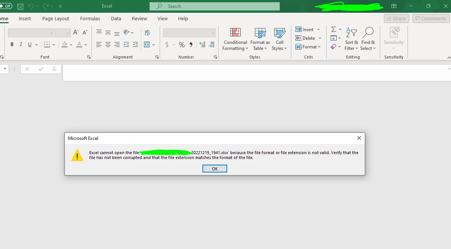Click the Ribbon Display Options icon
The width and height of the screenshot is (451, 249).
click(x=394, y=6)
